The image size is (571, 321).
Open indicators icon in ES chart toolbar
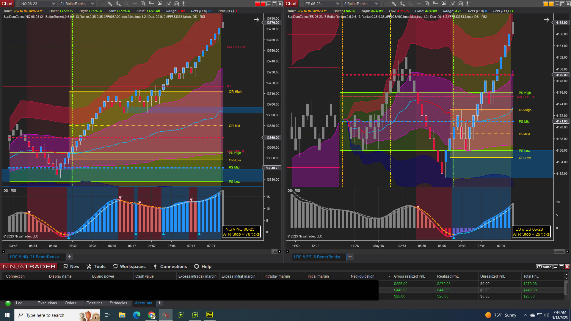pos(452,4)
